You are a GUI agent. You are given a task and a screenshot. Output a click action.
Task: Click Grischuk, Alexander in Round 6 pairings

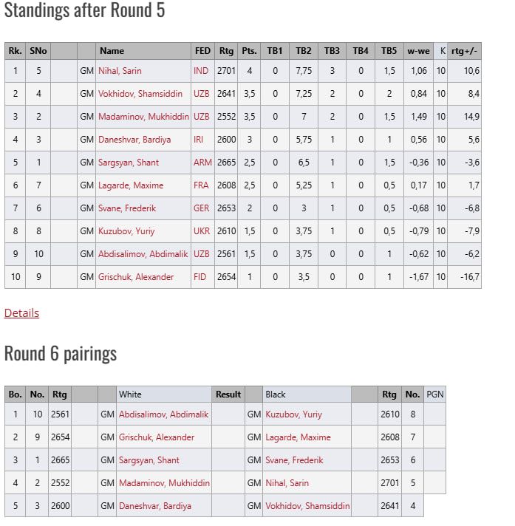coord(157,437)
